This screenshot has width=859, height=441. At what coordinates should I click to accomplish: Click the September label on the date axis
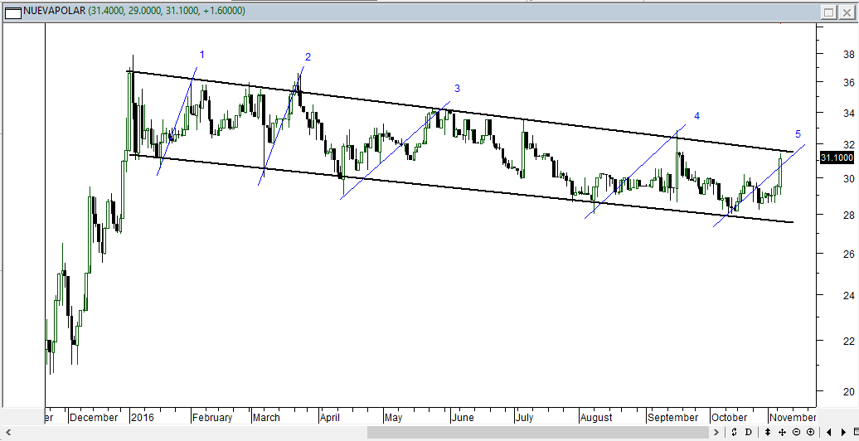click(x=672, y=418)
